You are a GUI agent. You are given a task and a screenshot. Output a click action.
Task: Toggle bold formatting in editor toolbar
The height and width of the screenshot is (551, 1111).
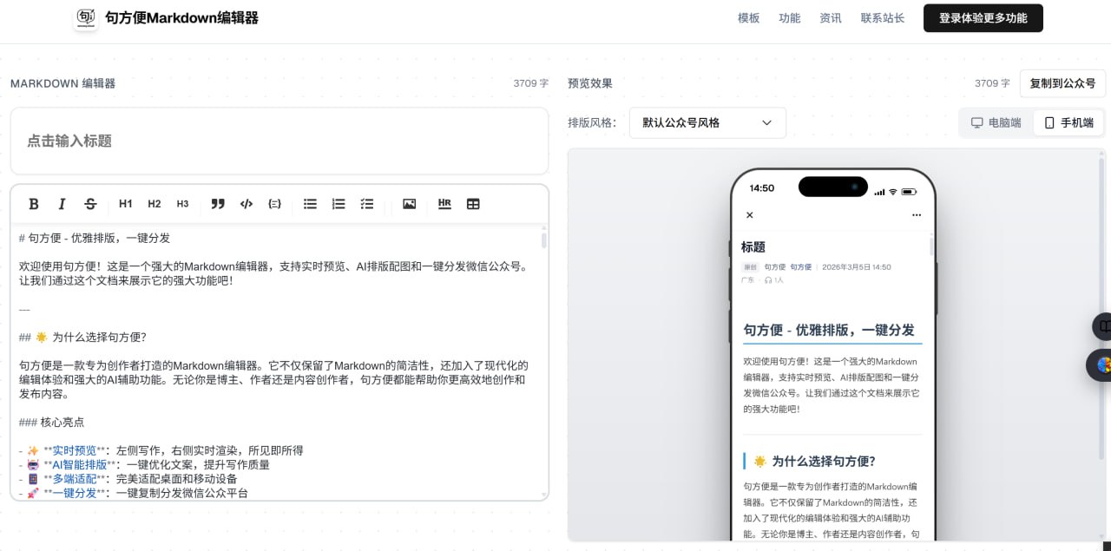pyautogui.click(x=34, y=204)
